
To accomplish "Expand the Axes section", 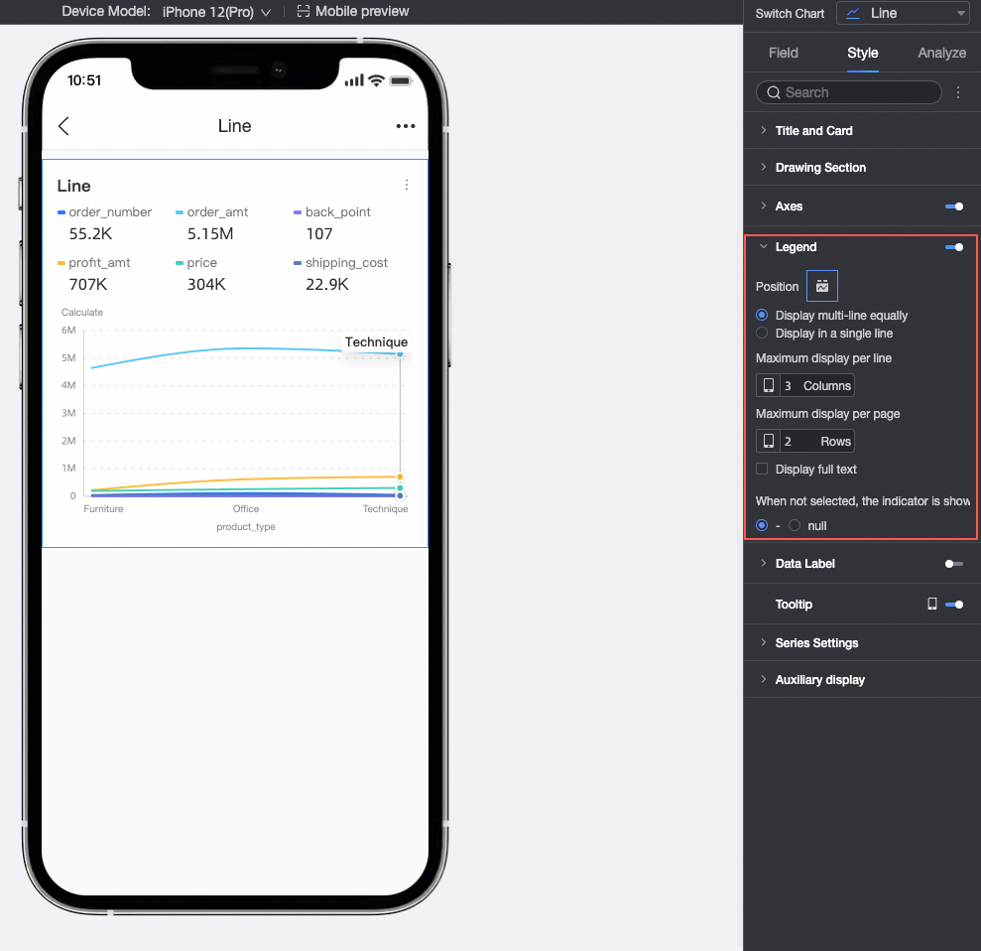I will click(x=764, y=205).
